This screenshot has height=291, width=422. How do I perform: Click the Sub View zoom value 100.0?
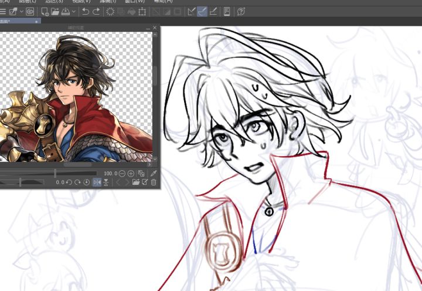click(111, 174)
